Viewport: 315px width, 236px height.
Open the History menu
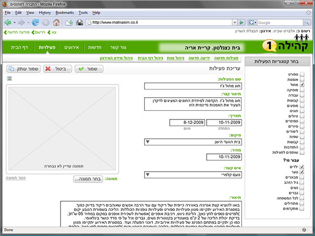pyautogui.click(x=45, y=13)
